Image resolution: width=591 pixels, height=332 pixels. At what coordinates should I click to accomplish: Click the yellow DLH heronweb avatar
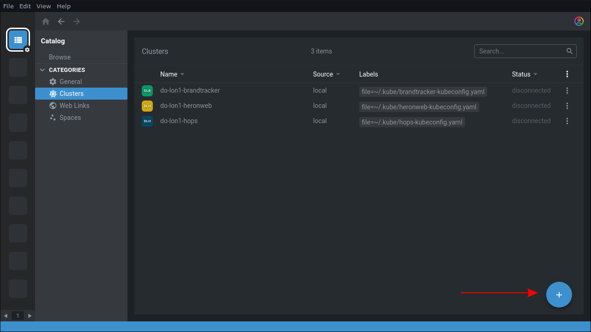coord(147,106)
